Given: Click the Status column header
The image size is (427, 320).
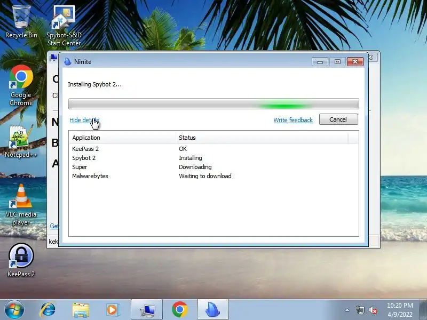Looking at the screenshot, I should coord(262,138).
